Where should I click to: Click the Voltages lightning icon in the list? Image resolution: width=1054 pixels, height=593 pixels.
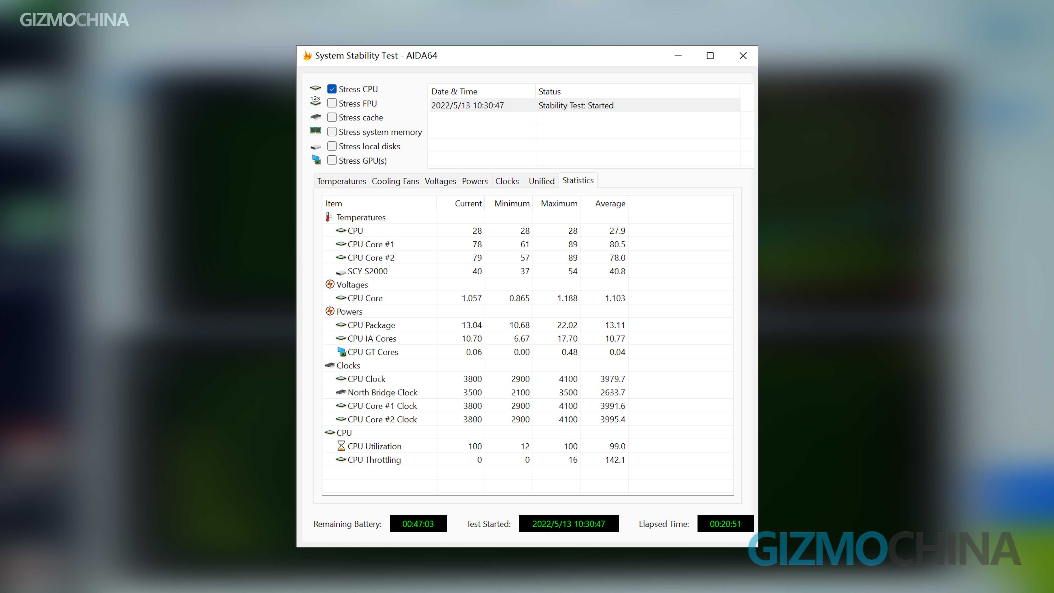point(330,284)
